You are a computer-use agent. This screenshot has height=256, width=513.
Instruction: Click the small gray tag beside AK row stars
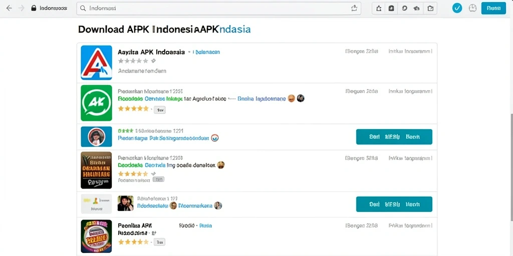point(160,110)
